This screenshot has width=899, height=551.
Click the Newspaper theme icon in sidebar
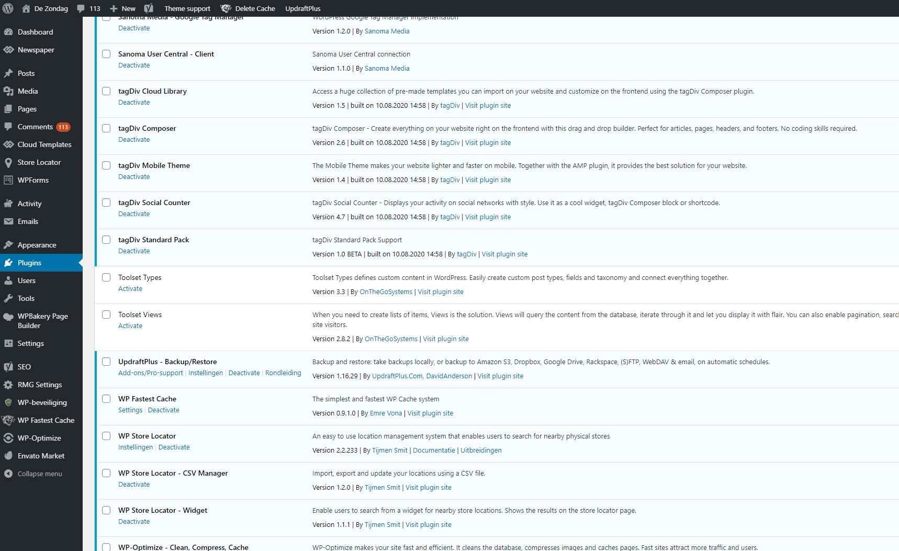[8, 50]
